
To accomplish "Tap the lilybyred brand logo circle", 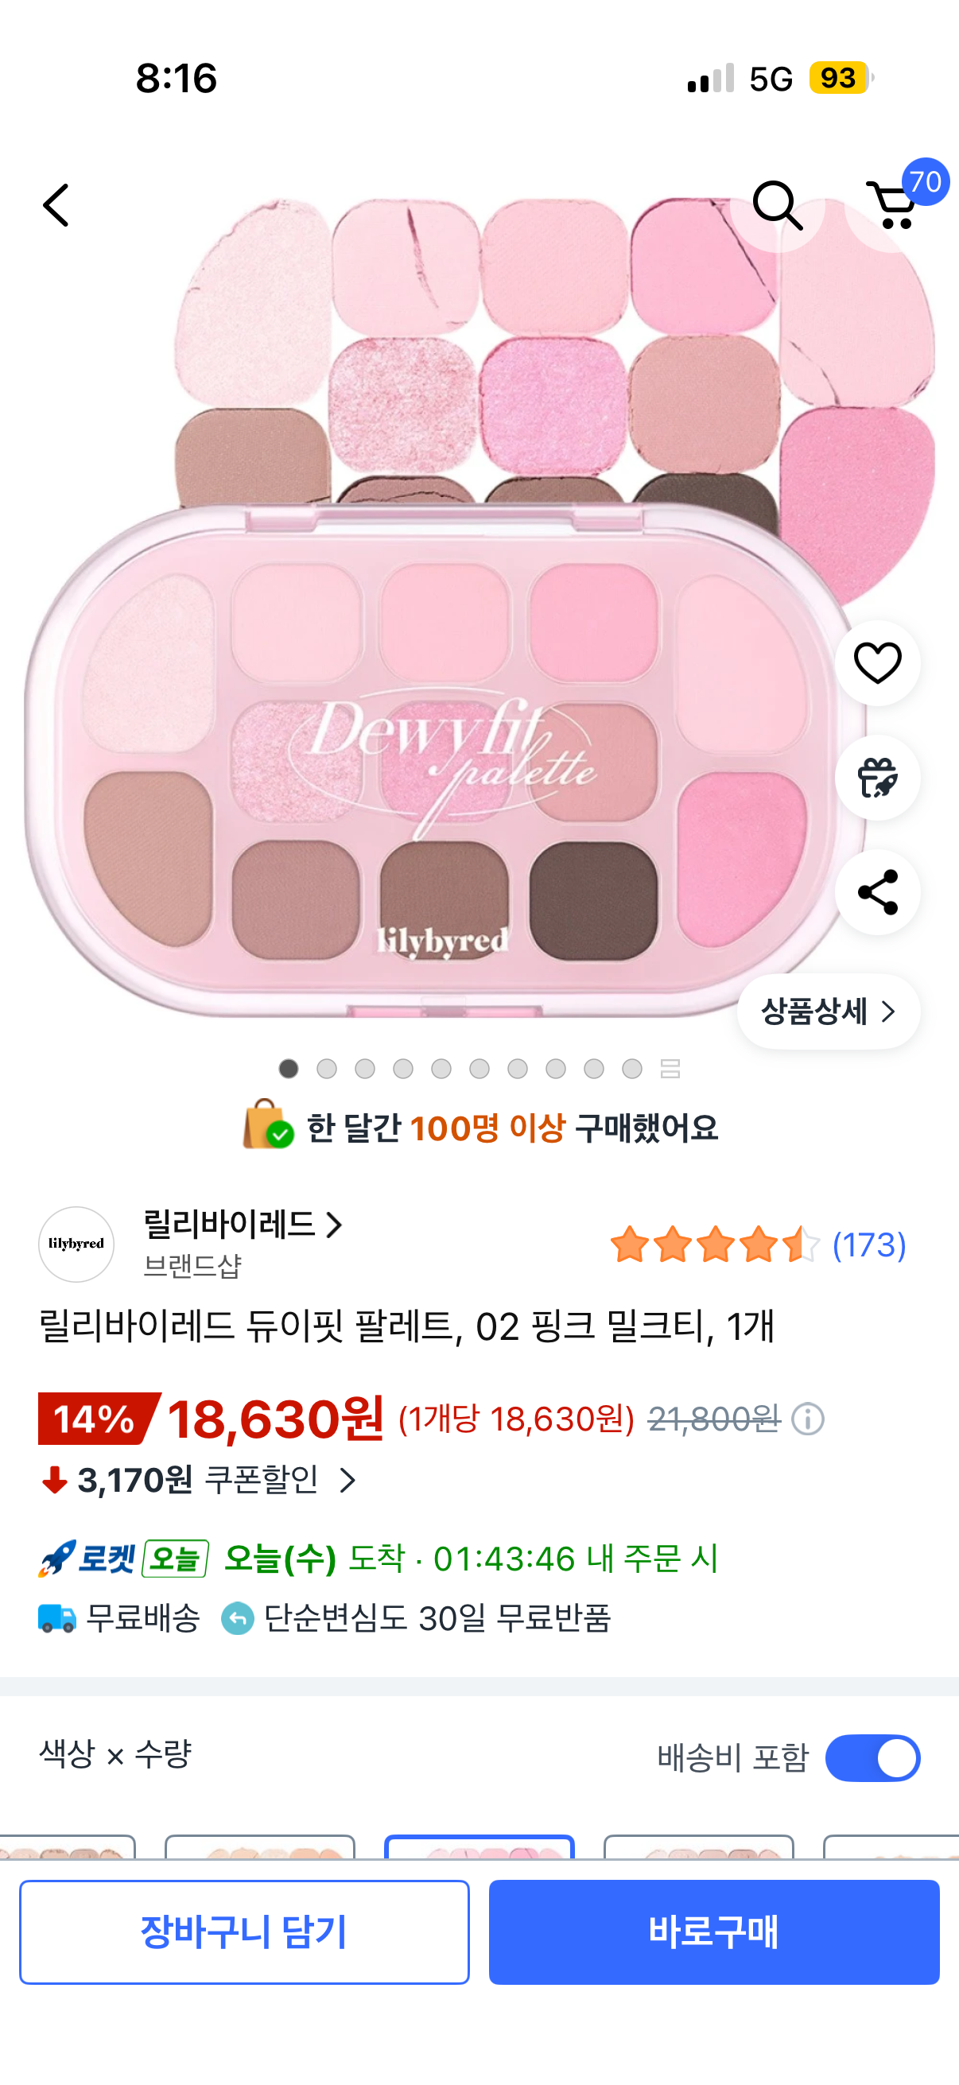I will [x=76, y=1244].
